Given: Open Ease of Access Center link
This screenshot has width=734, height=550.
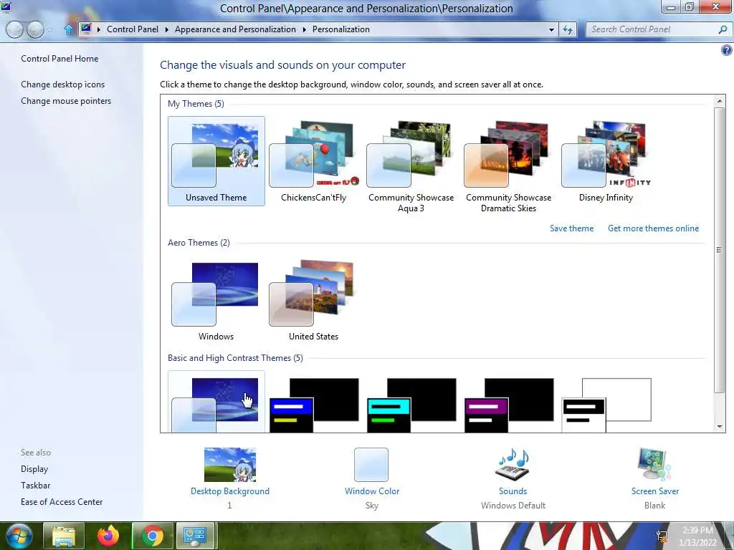Looking at the screenshot, I should 62,502.
